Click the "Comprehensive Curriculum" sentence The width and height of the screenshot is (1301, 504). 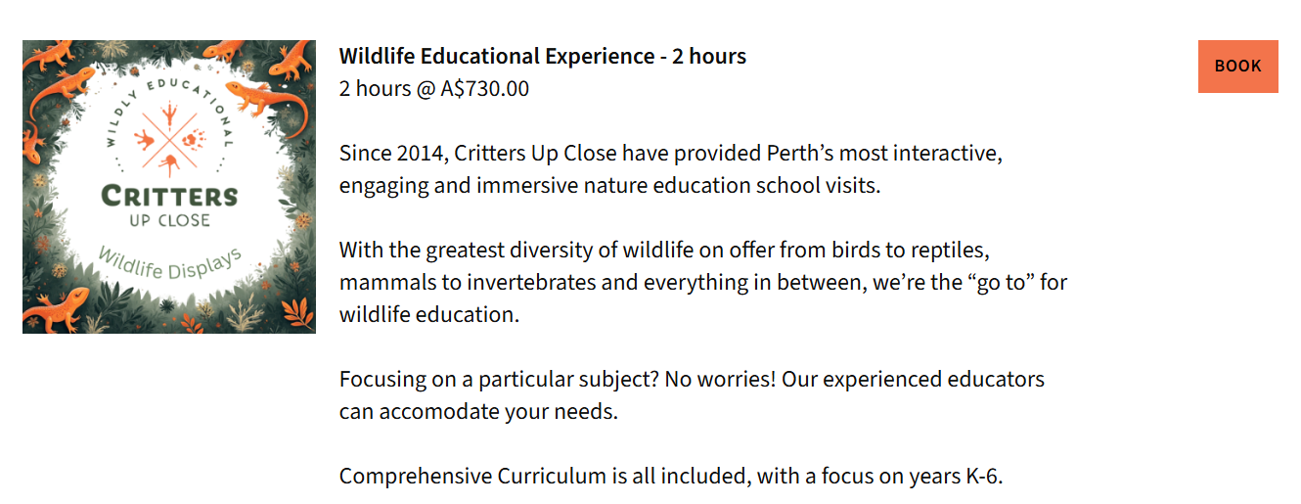click(671, 477)
